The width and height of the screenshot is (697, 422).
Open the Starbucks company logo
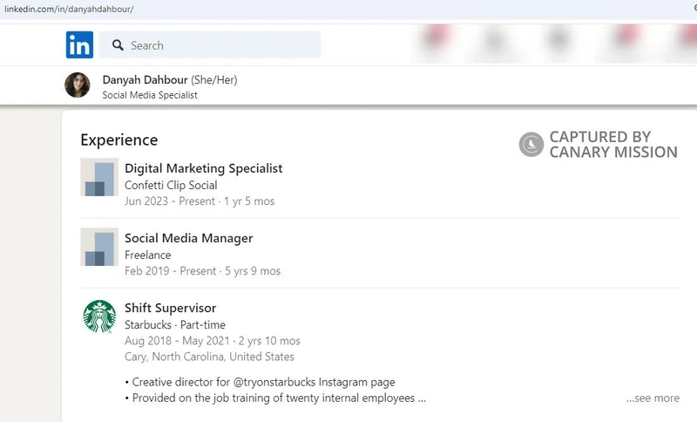click(x=99, y=316)
